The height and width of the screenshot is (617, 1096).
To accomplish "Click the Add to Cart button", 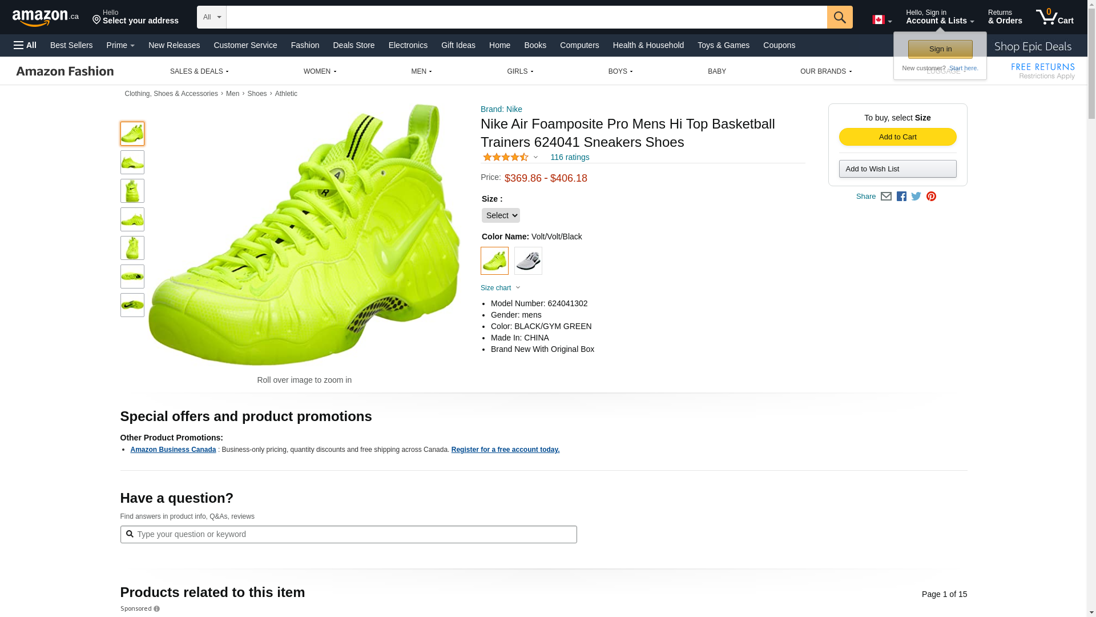I will [897, 137].
